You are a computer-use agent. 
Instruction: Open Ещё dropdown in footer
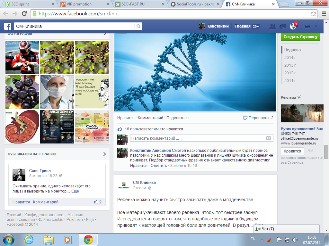[91, 219]
